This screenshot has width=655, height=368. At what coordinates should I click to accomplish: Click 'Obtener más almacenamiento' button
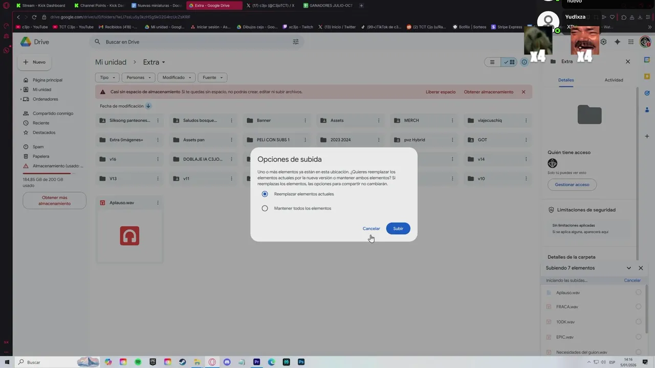(54, 200)
